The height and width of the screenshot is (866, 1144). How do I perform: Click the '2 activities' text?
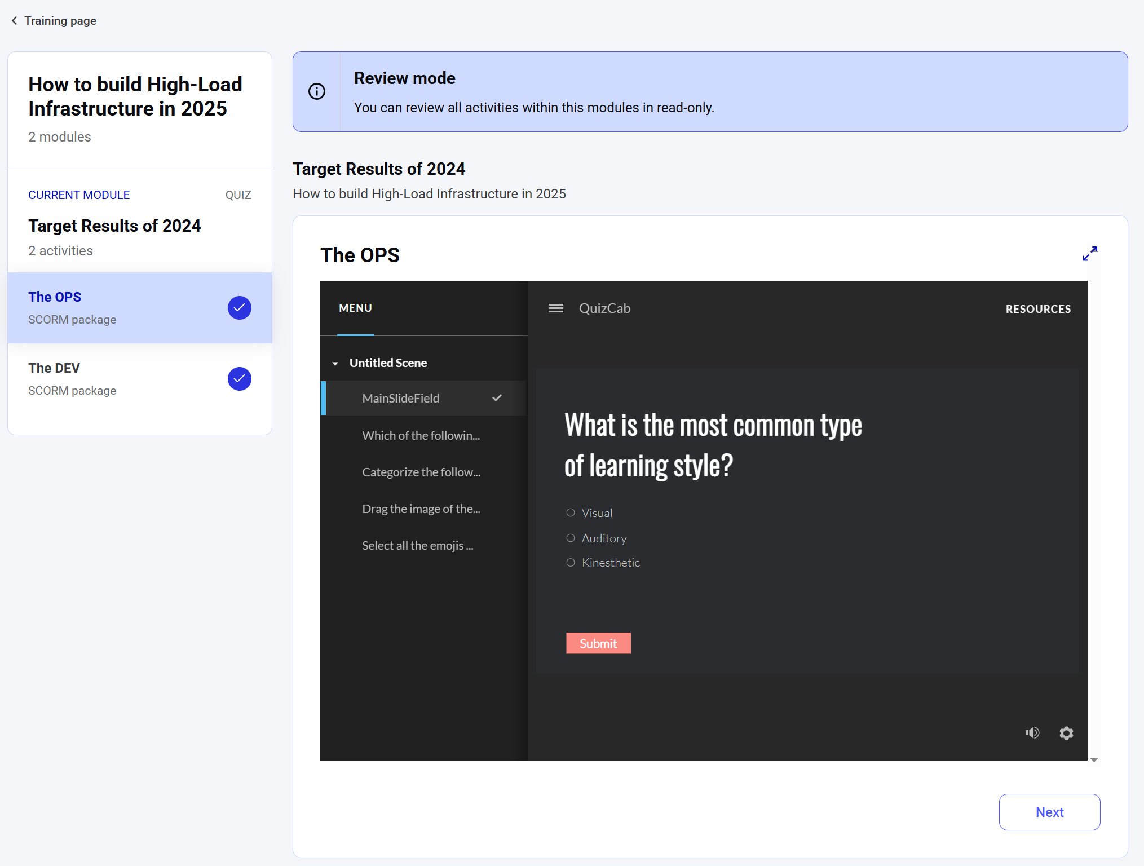point(60,251)
